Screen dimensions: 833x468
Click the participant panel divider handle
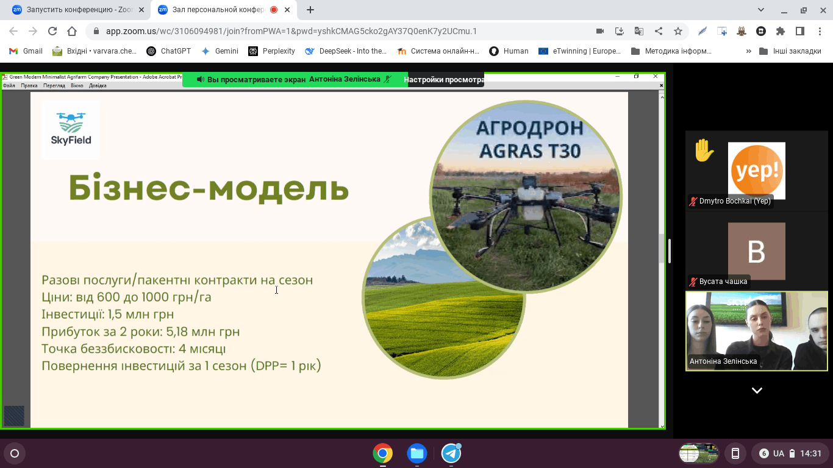pyautogui.click(x=670, y=251)
